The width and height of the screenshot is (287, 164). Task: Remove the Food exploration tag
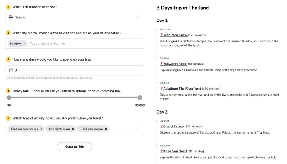click(106, 129)
